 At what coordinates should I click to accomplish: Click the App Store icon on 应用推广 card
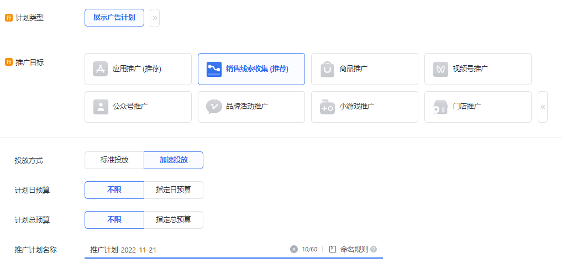pos(101,69)
